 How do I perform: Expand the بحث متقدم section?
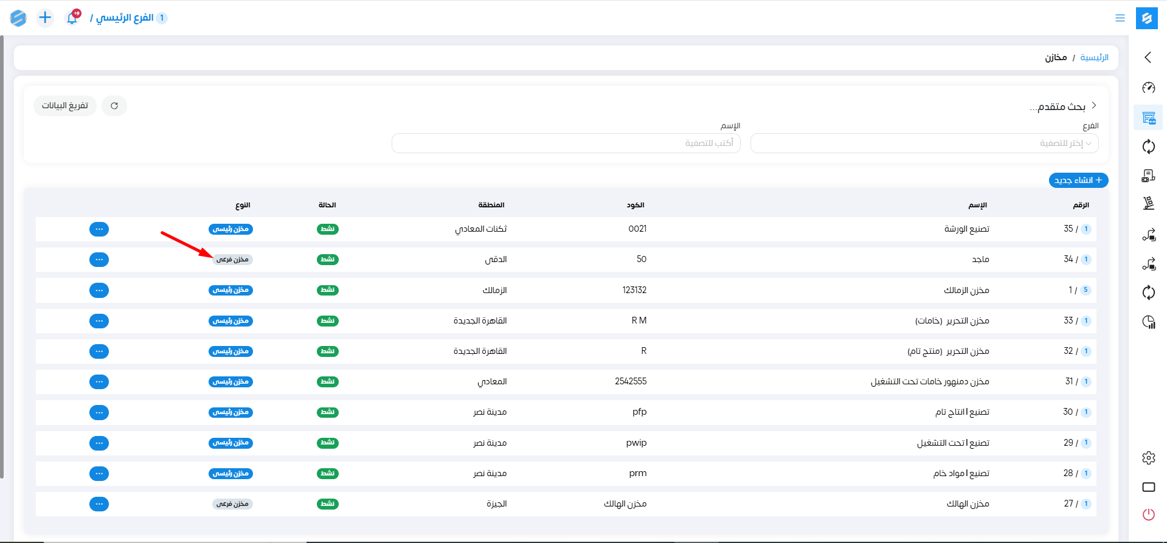click(x=1062, y=106)
